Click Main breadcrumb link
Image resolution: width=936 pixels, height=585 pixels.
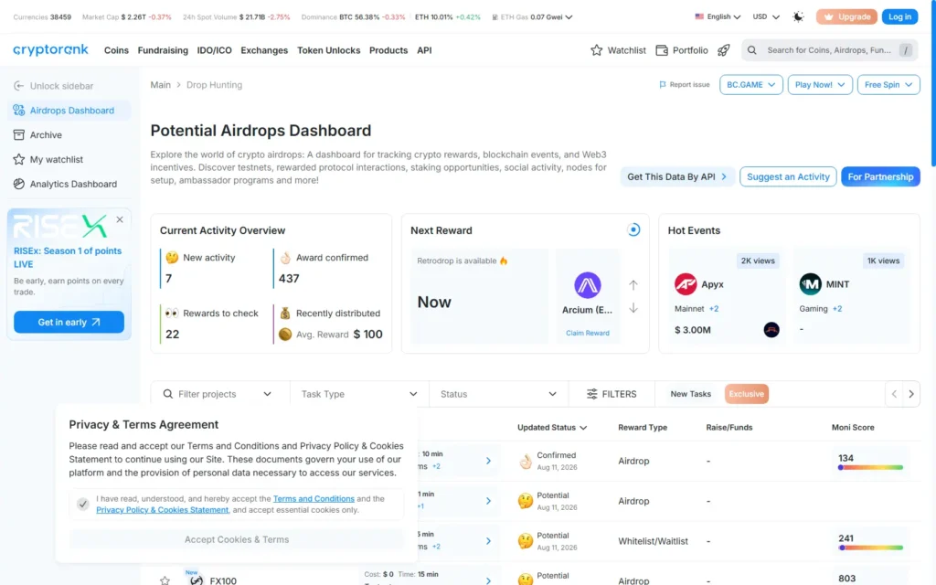click(x=161, y=85)
